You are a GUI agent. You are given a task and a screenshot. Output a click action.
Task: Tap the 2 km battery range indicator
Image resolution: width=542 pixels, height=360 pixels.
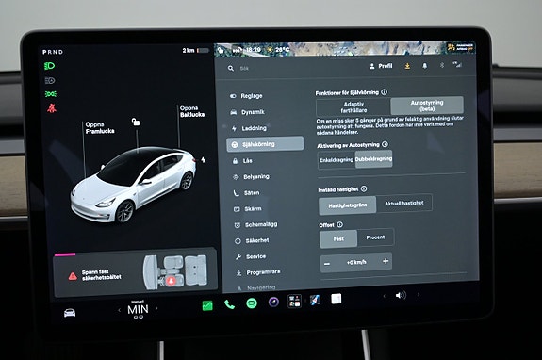point(196,51)
